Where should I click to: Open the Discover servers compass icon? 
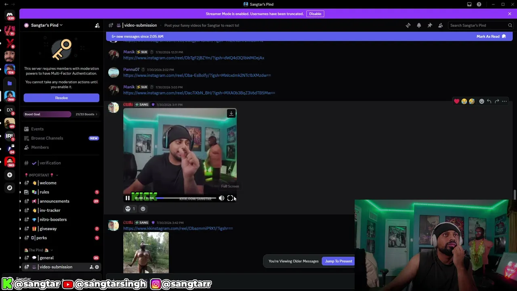pos(10,188)
